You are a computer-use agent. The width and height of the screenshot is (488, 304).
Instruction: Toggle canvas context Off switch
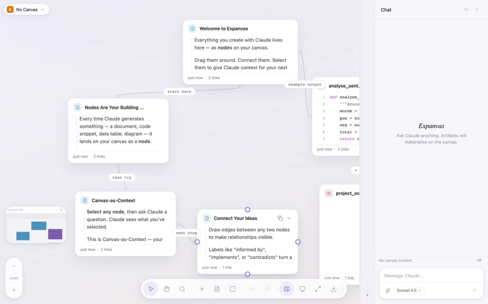(x=479, y=260)
